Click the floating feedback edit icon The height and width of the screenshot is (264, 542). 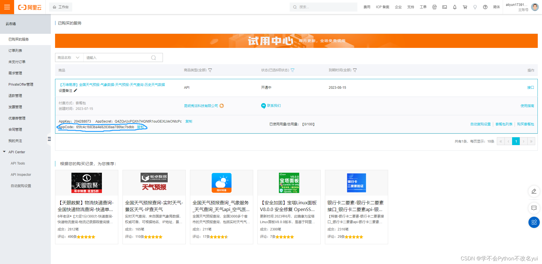534,191
